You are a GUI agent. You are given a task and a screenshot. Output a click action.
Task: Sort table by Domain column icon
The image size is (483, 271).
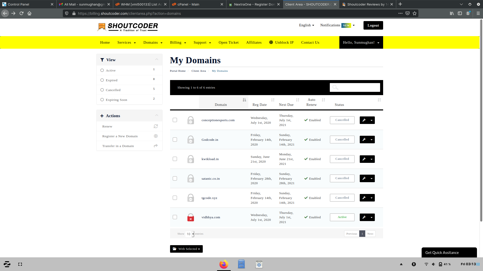coord(244,100)
